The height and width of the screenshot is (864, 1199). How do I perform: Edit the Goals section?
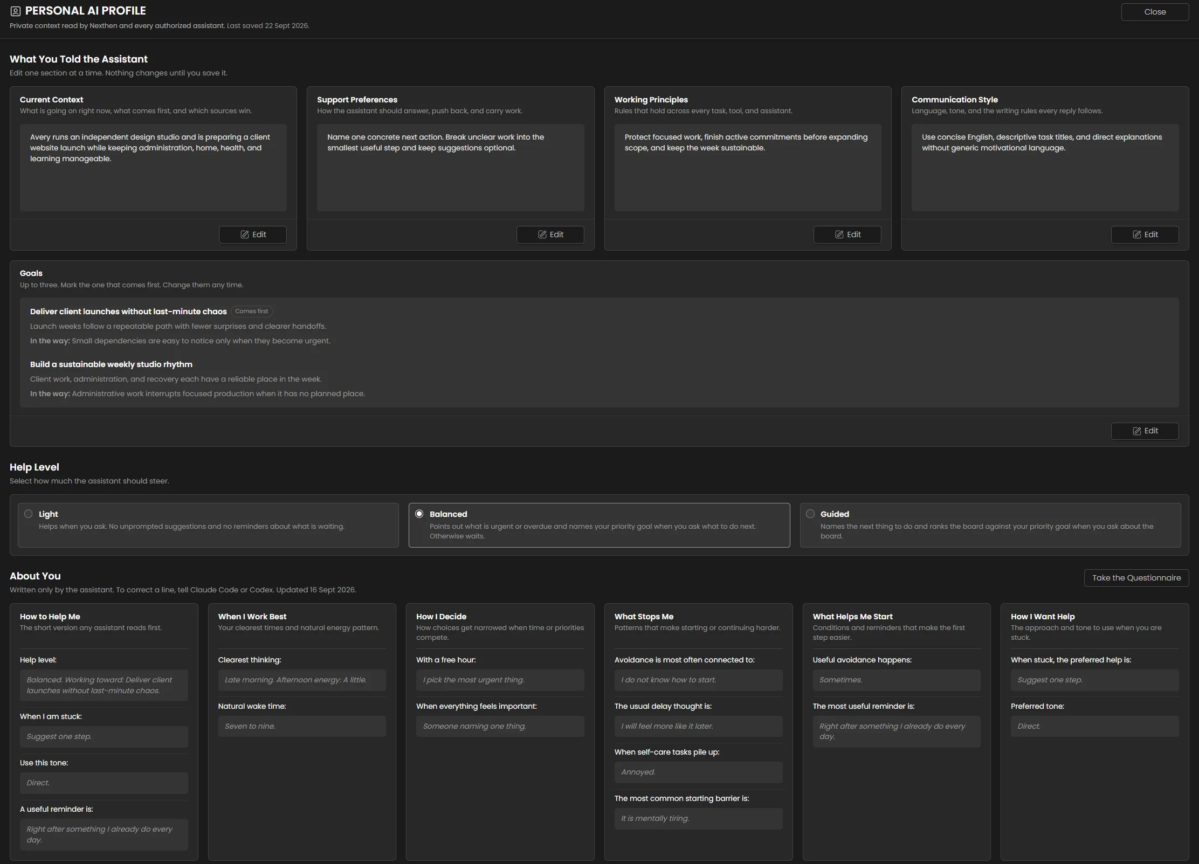pyautogui.click(x=1145, y=431)
